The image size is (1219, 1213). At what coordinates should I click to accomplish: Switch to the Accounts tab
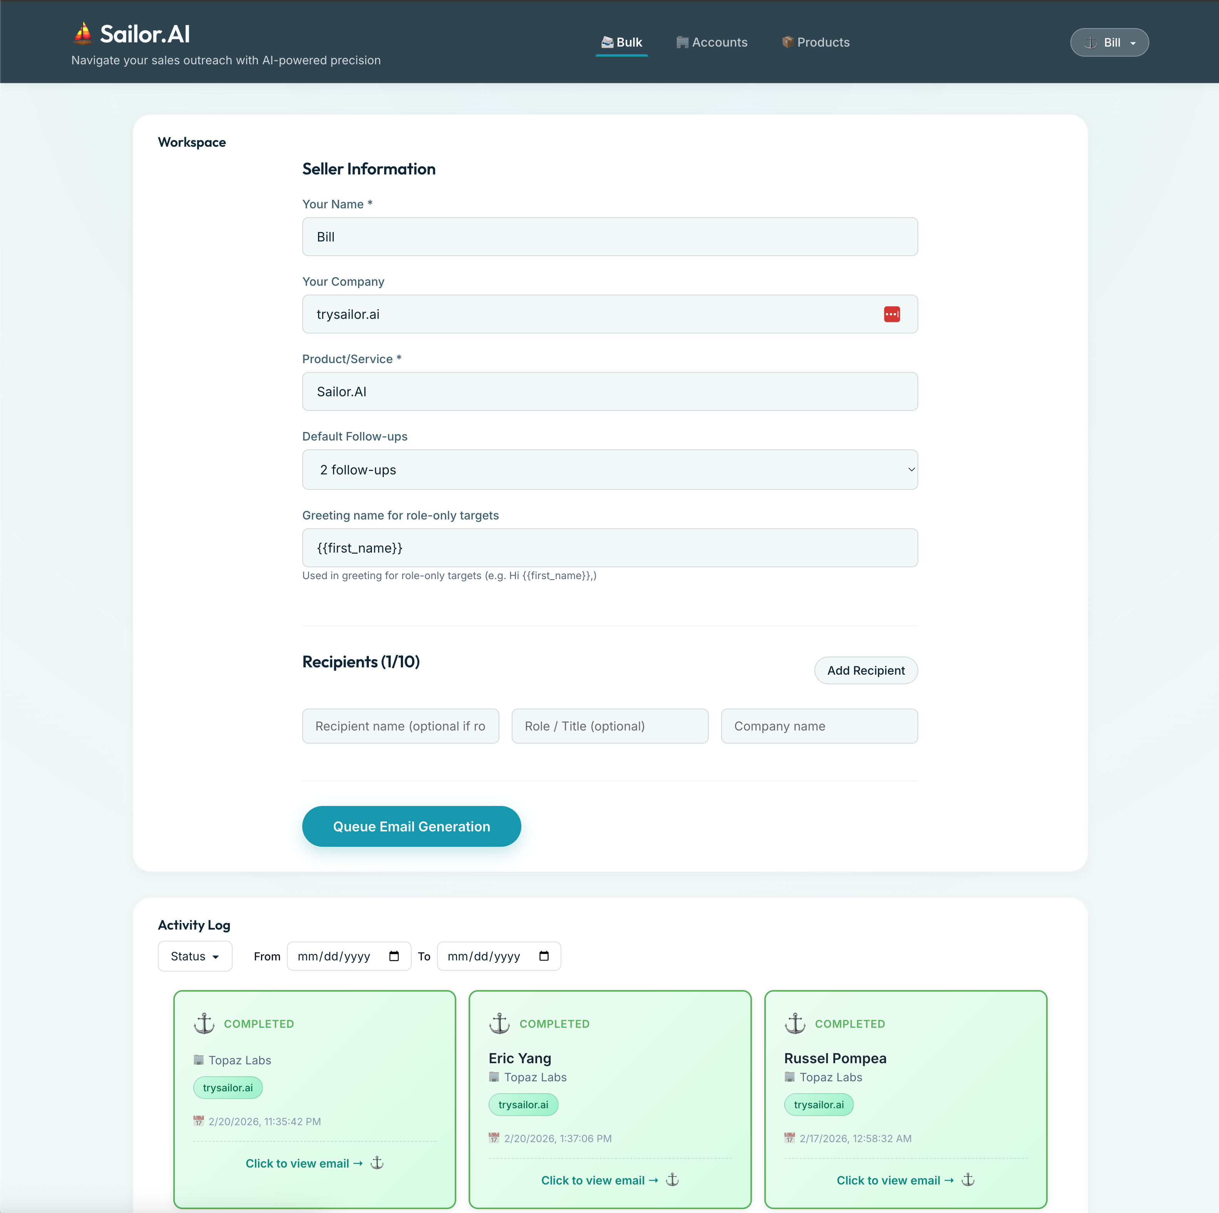[x=712, y=42]
